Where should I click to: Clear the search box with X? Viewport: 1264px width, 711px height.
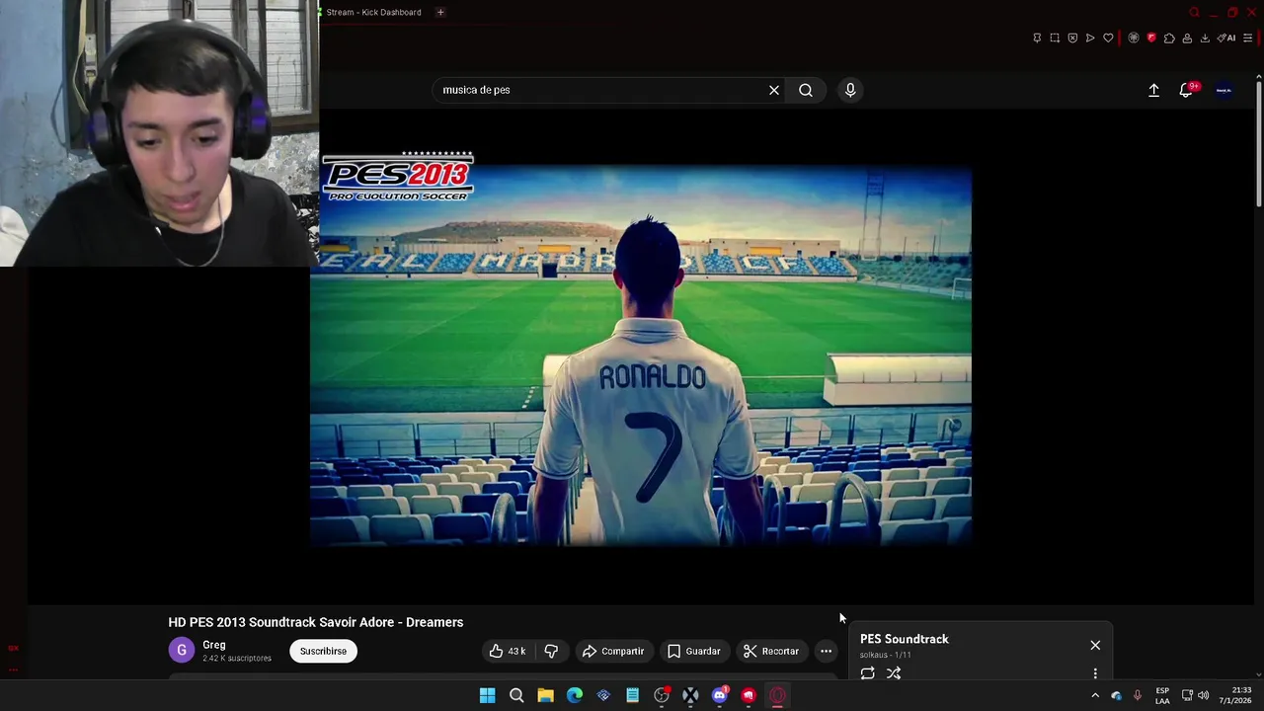[x=774, y=90]
